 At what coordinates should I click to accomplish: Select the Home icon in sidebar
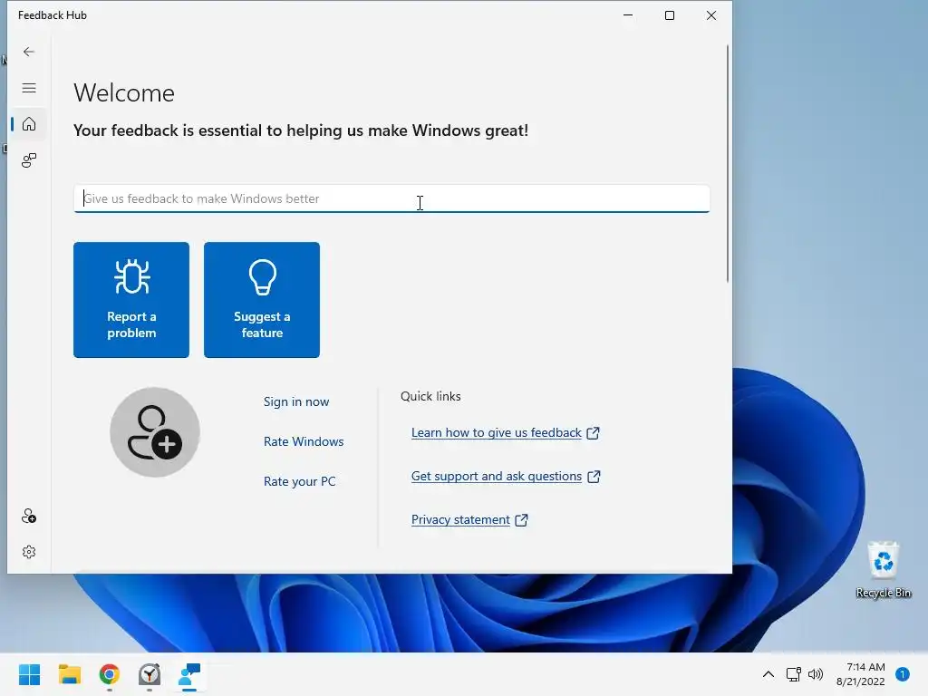28,124
